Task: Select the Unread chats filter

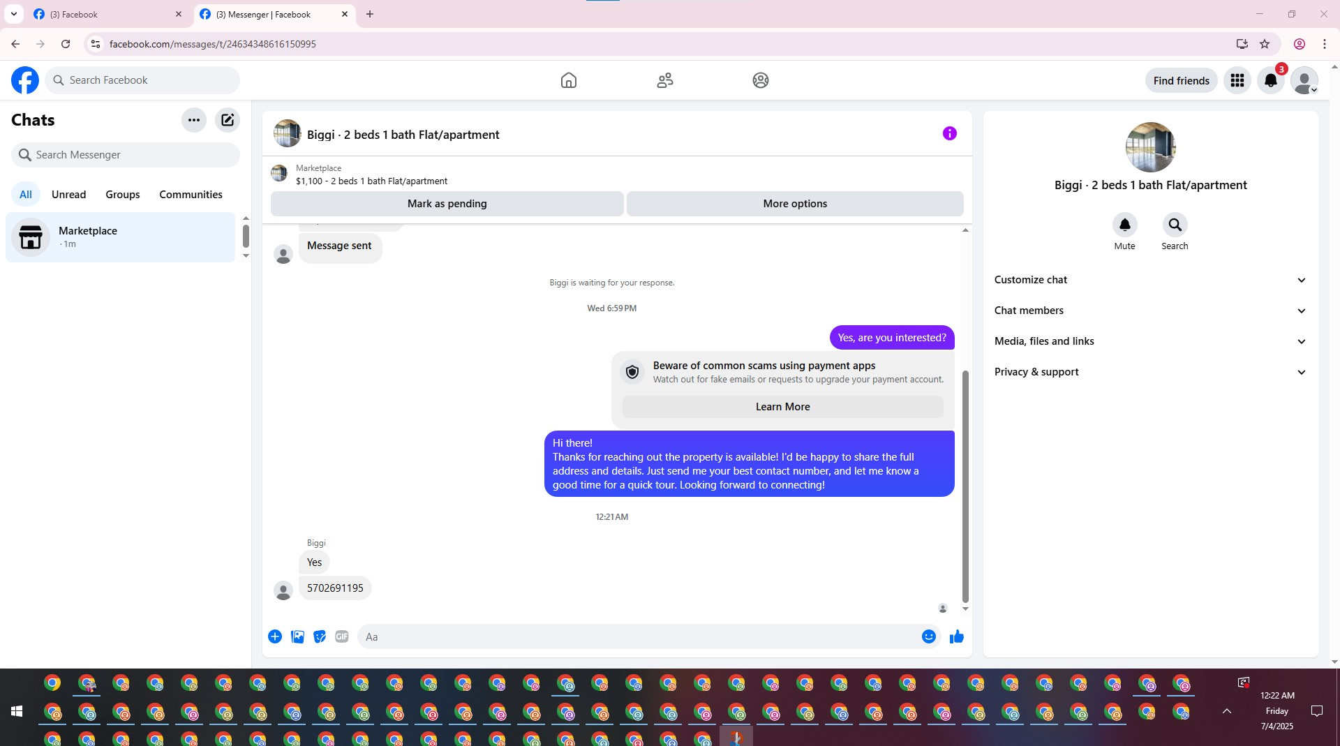Action: point(69,195)
